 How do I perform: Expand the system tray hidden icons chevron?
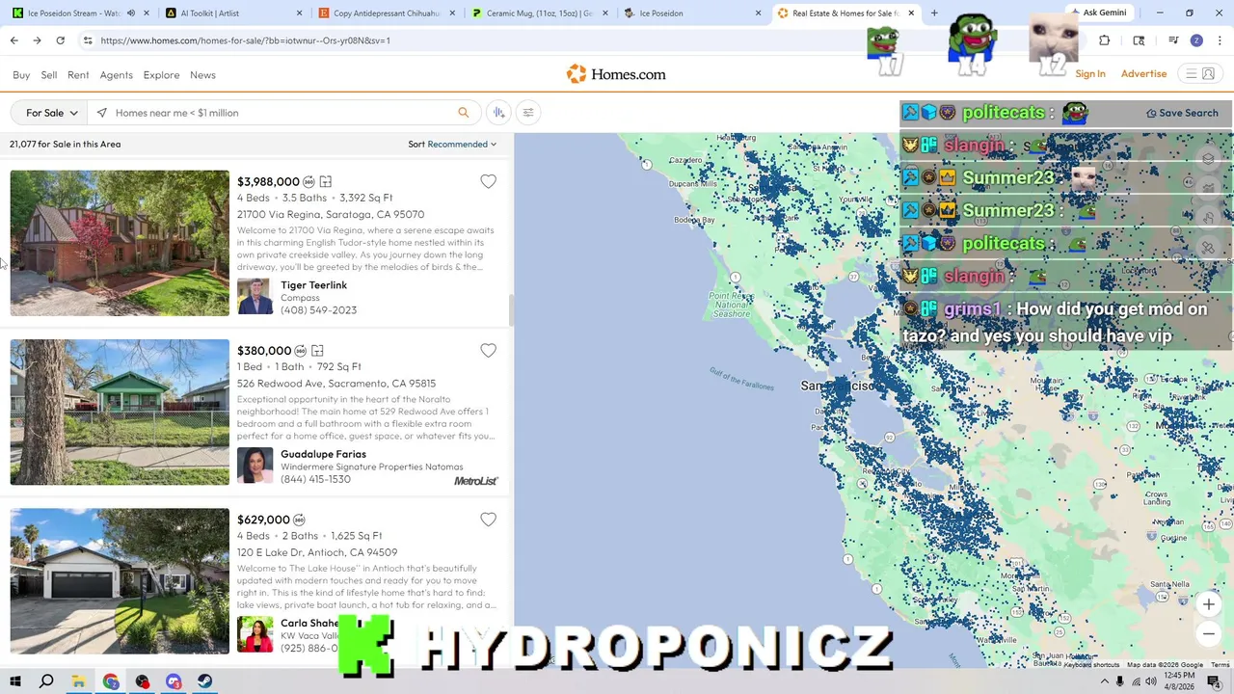(x=1104, y=681)
